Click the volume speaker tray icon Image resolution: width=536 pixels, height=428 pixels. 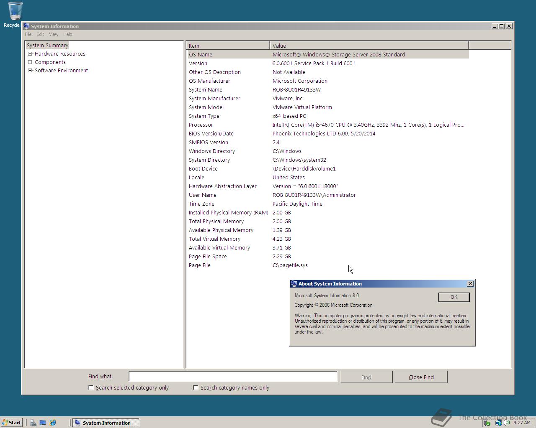507,423
